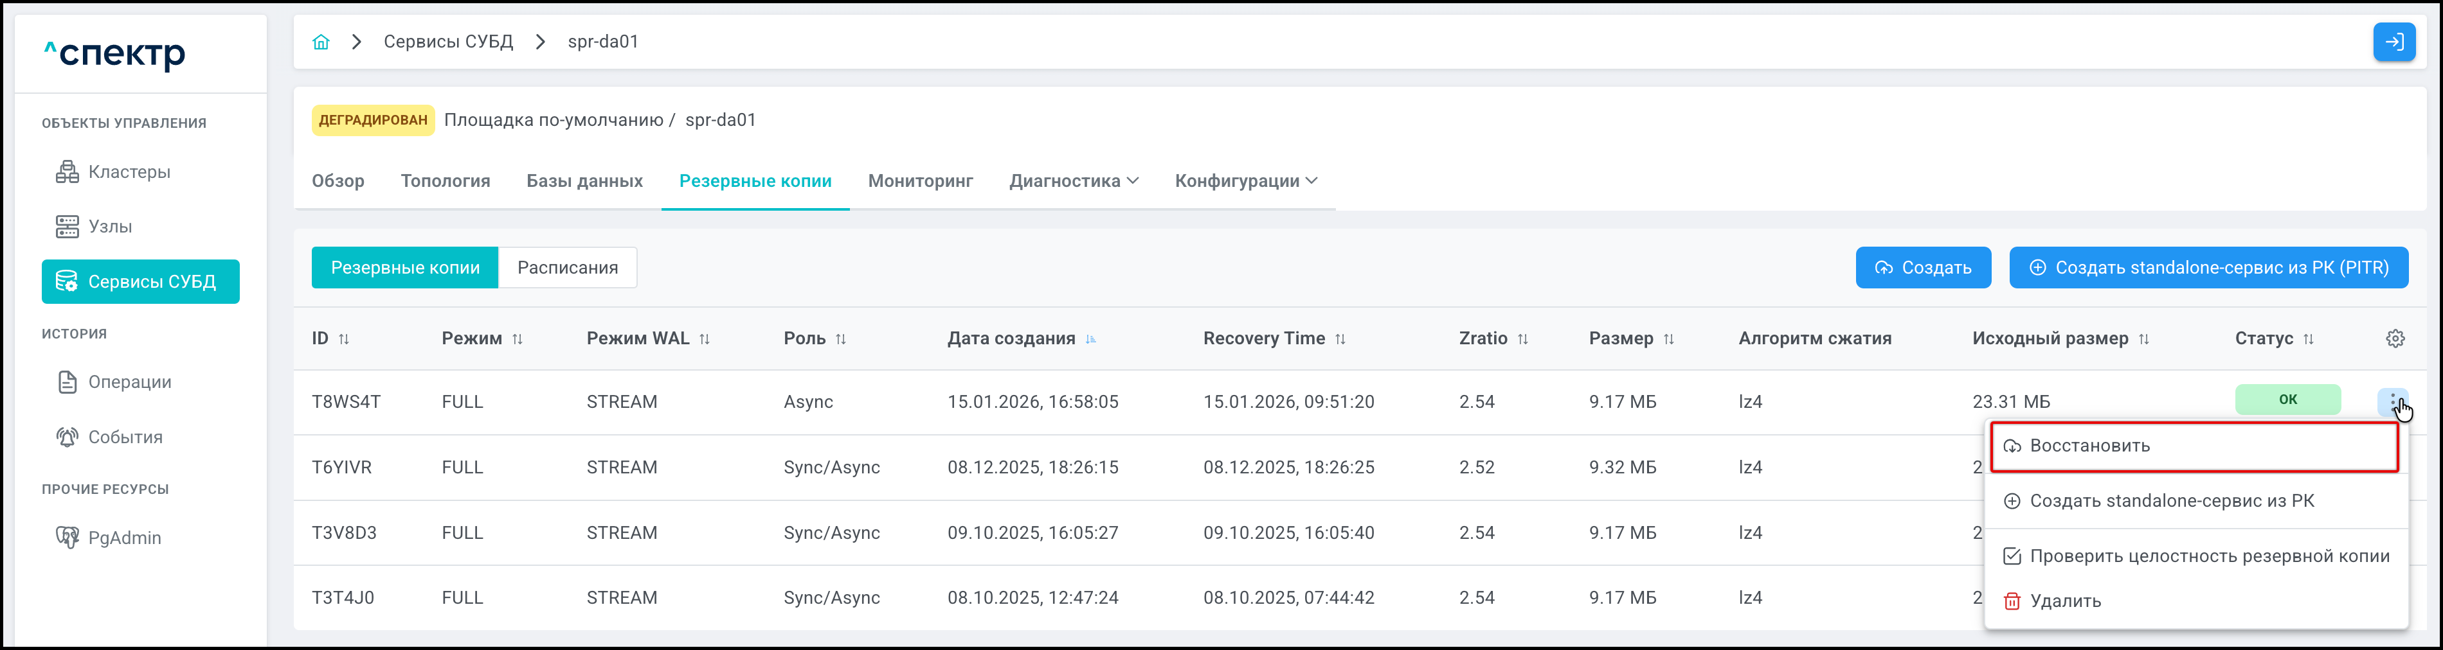Image resolution: width=2443 pixels, height=650 pixels.
Task: Click Создать standalone-сервис из РК (PITR)
Action: pos(2208,267)
